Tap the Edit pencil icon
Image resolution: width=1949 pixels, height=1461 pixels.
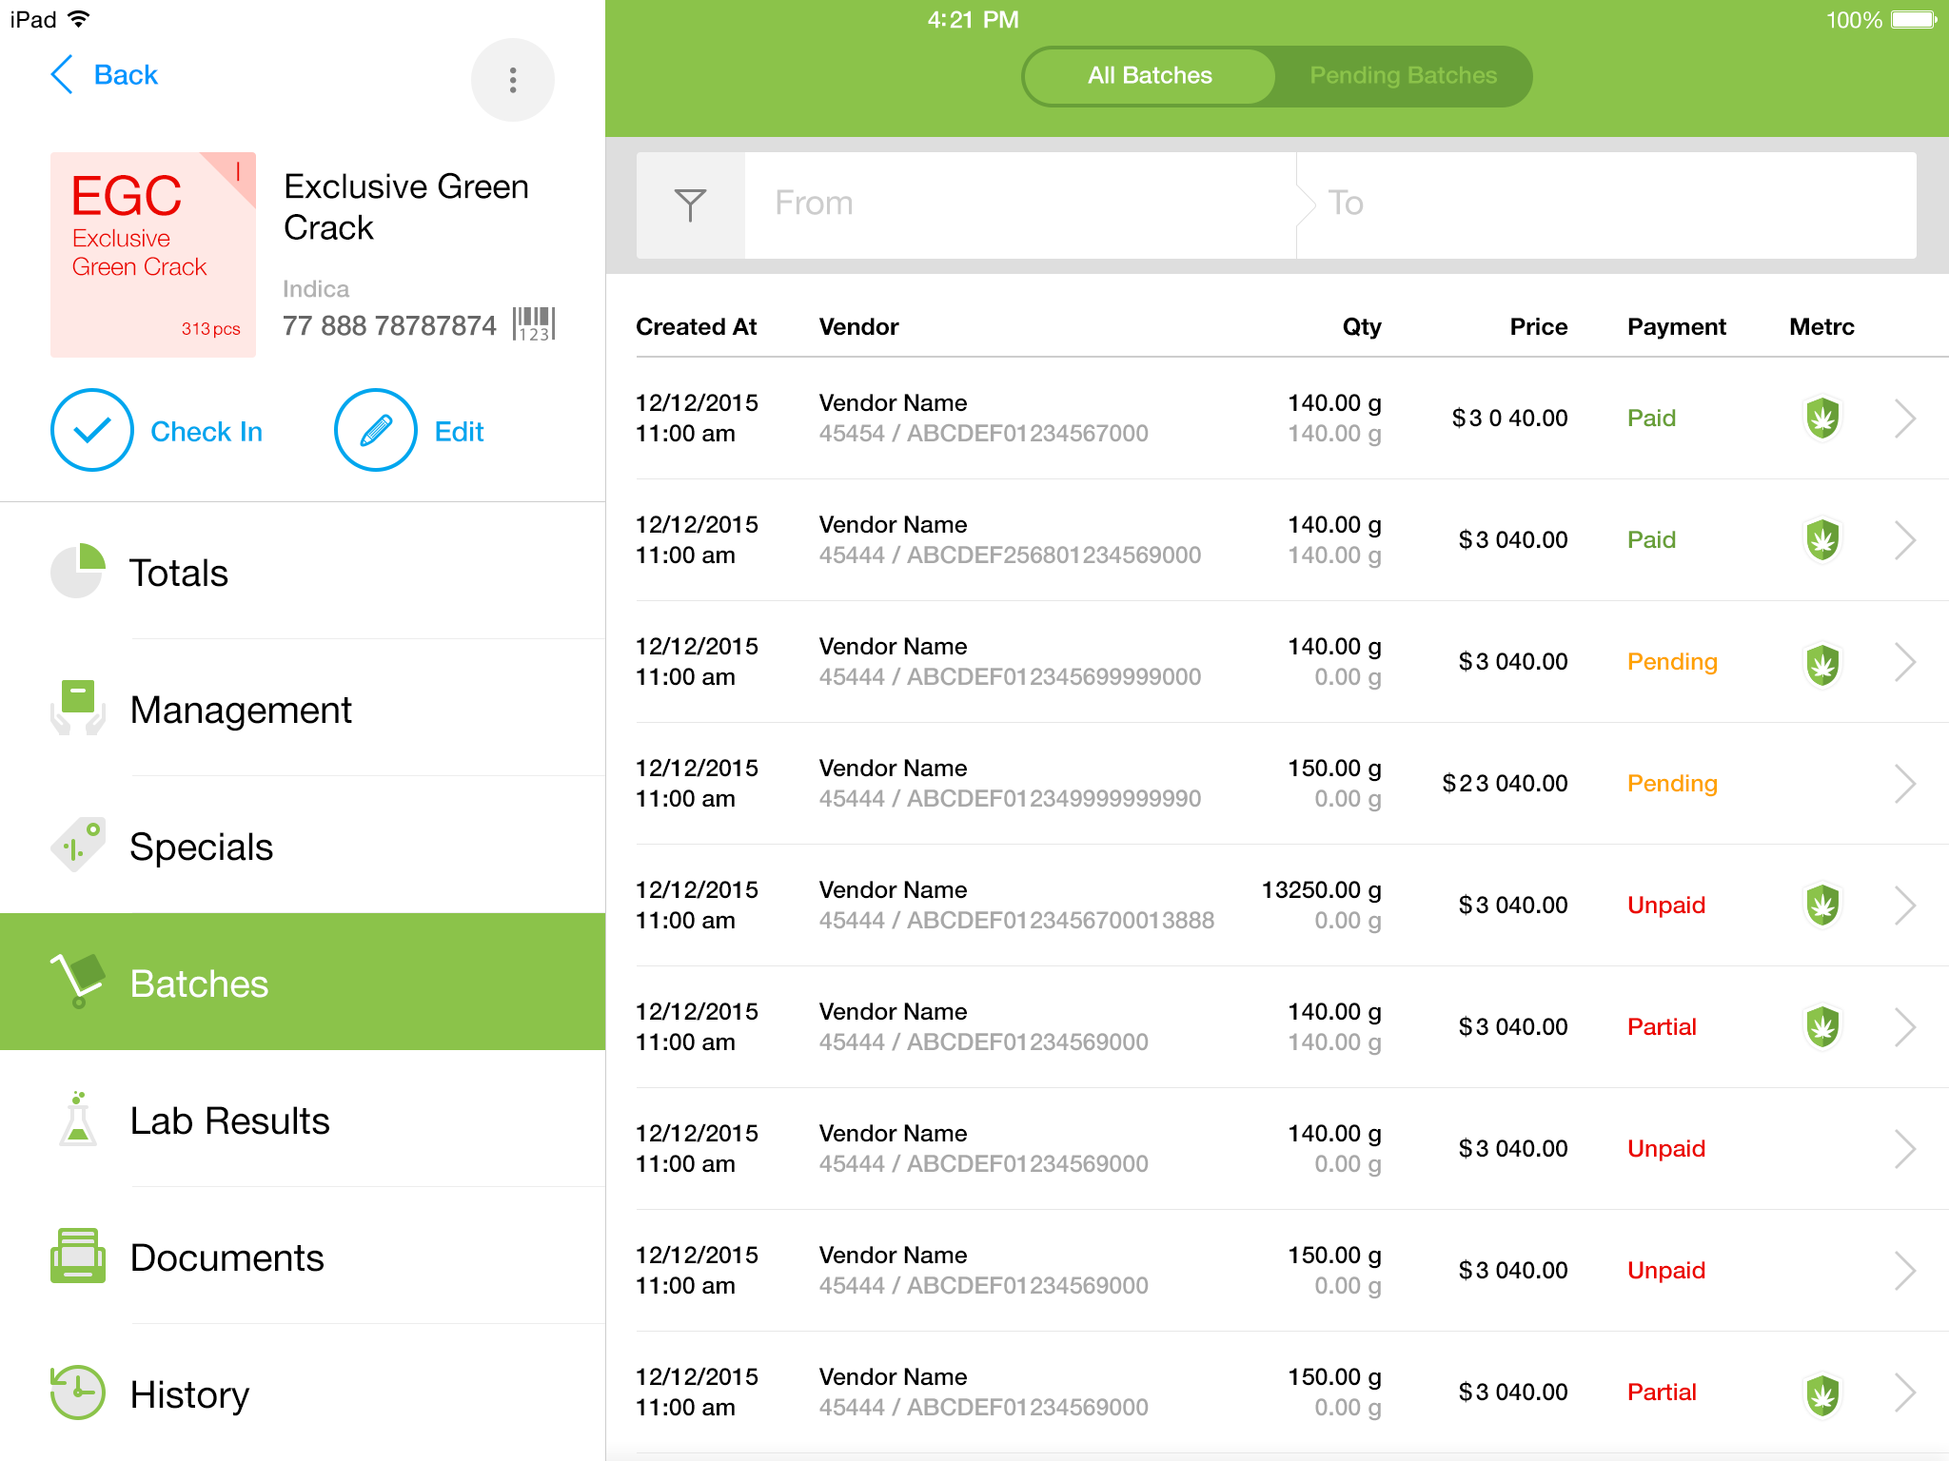point(376,431)
